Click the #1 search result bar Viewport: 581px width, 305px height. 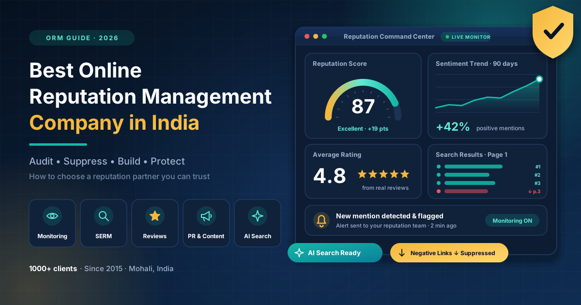click(474, 167)
